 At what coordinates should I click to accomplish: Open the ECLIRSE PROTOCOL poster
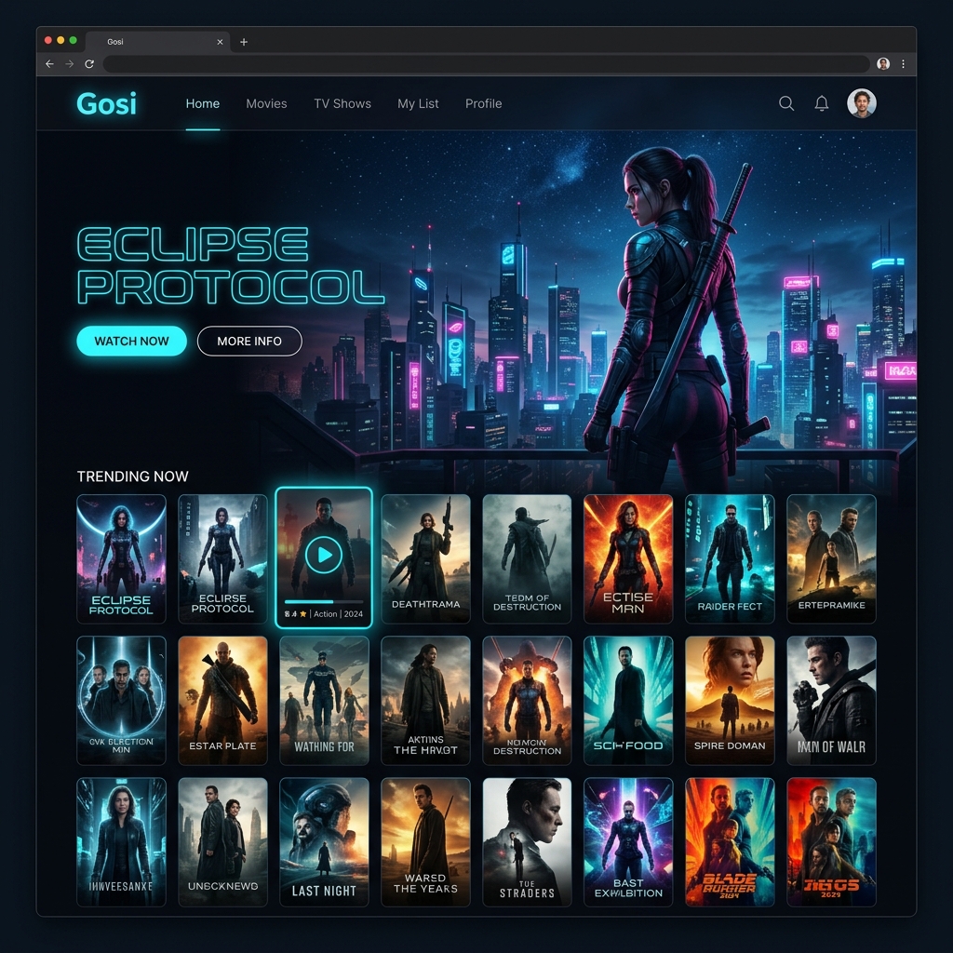222,559
